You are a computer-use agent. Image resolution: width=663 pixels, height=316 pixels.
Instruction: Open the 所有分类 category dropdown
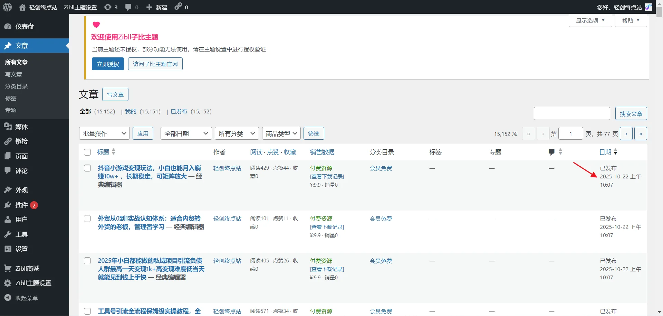pos(237,133)
